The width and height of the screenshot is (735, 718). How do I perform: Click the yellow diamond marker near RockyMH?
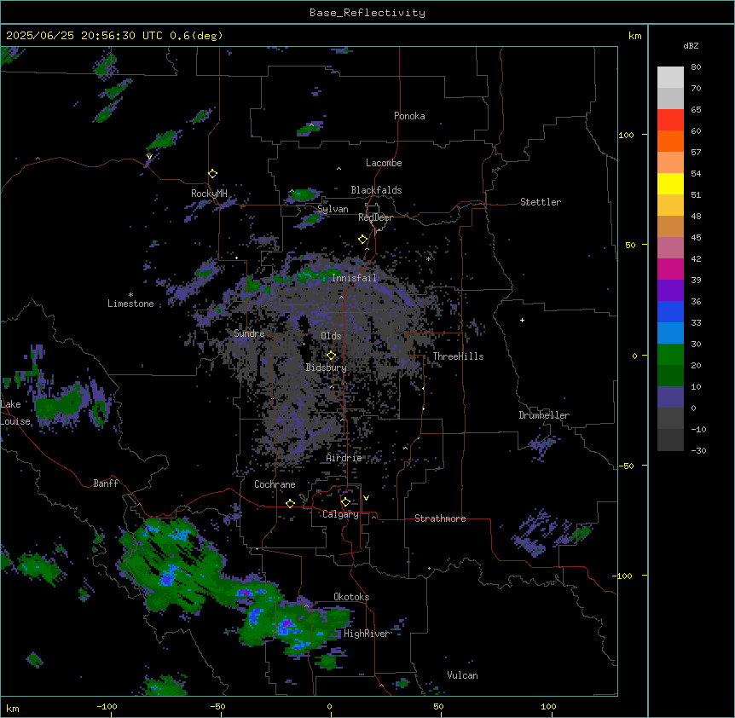[213, 174]
